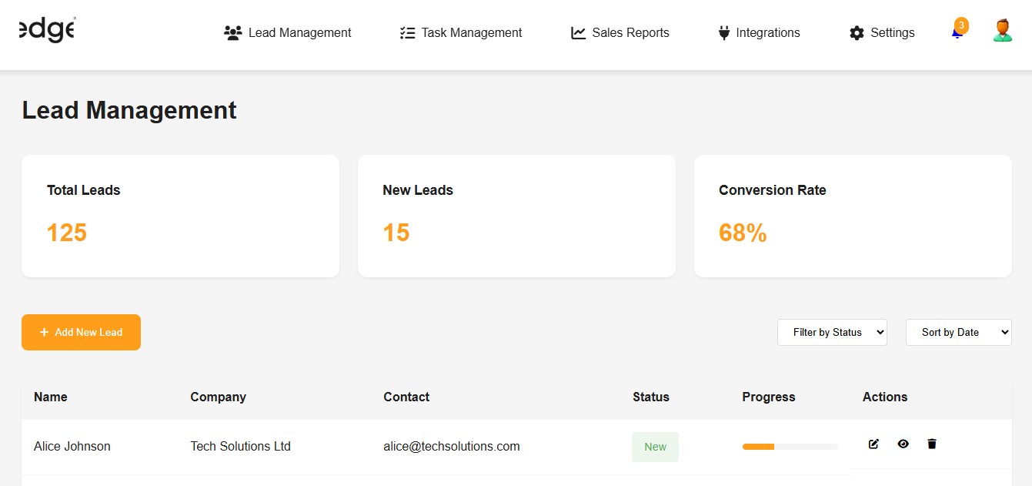Expand the Filter by Status options arrow

[880, 332]
